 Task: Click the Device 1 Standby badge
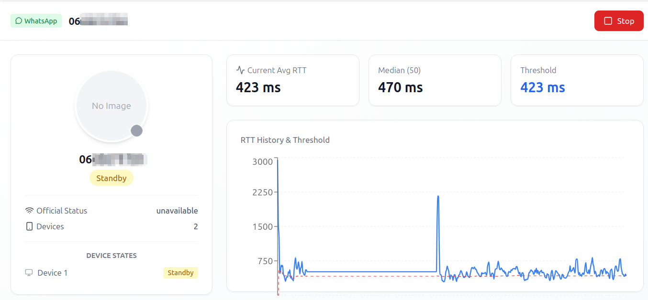coord(180,273)
